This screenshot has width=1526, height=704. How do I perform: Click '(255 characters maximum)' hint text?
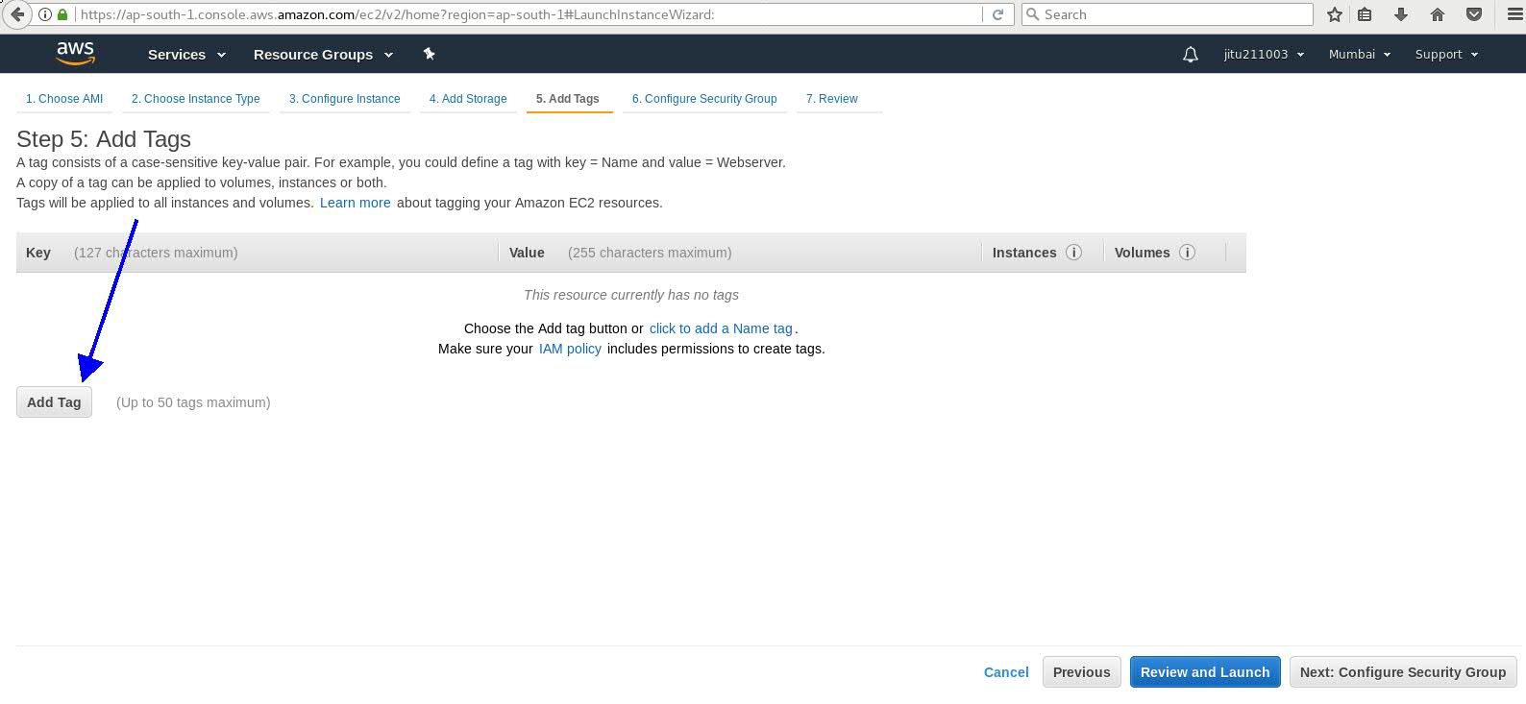[x=650, y=253]
